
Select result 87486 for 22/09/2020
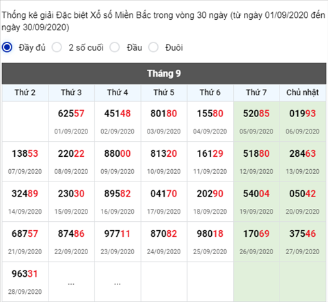(71, 234)
